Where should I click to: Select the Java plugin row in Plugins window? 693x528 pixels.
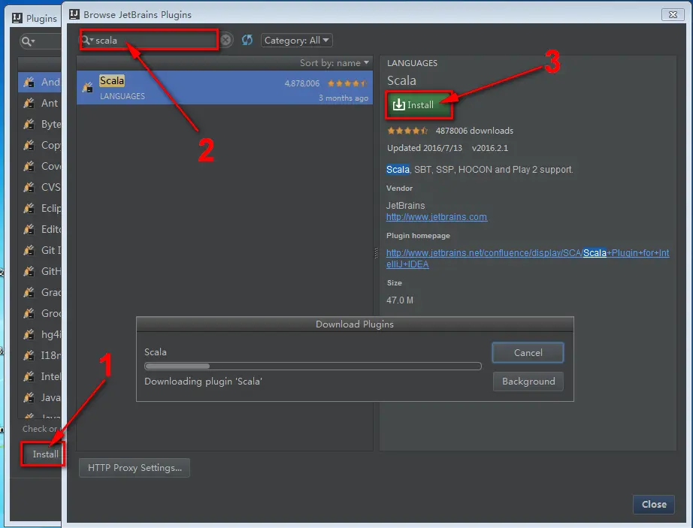coord(40,397)
